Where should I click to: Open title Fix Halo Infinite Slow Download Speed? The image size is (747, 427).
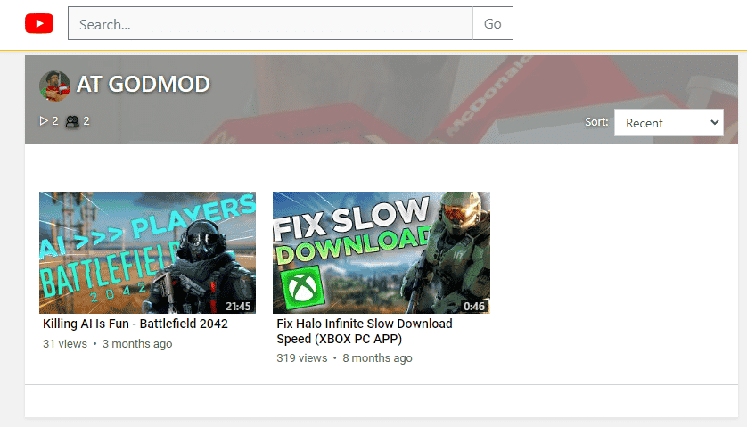click(x=365, y=332)
